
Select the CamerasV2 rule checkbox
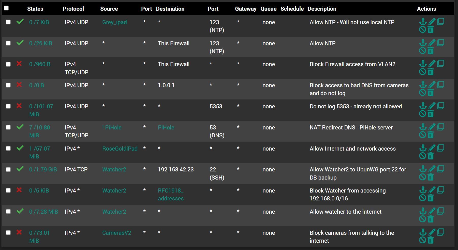click(8, 233)
